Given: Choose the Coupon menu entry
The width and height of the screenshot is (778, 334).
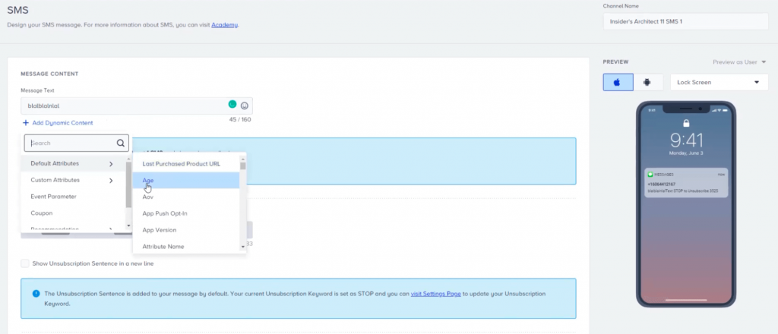Looking at the screenshot, I should click(x=41, y=213).
